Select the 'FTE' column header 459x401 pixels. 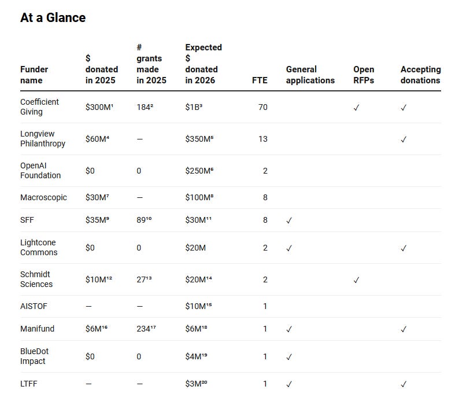point(260,80)
